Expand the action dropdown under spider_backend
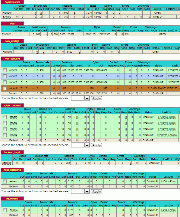The height and width of the screenshot is (217, 180). click(81, 145)
